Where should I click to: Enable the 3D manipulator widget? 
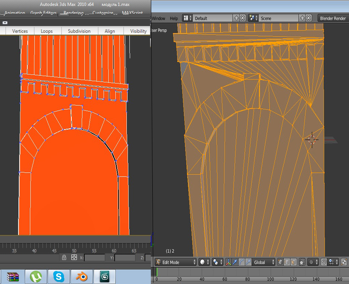pyautogui.click(x=229, y=262)
